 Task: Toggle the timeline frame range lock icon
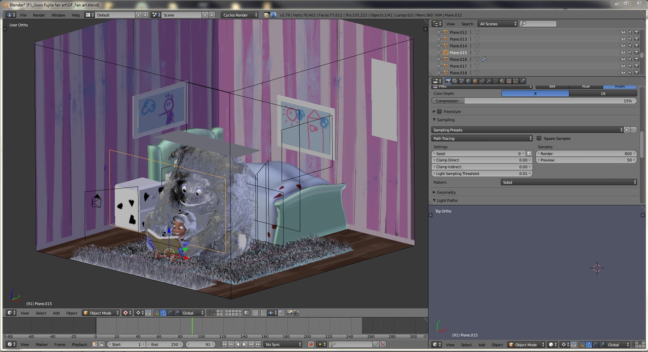point(102,344)
